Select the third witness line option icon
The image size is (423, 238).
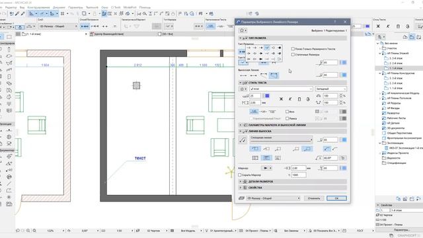coord(264,75)
